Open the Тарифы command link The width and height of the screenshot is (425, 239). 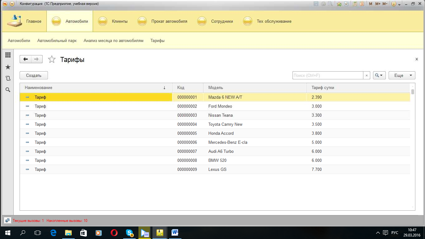157,40
